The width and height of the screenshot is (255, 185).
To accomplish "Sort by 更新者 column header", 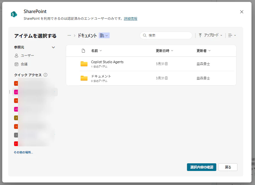I will (x=204, y=51).
